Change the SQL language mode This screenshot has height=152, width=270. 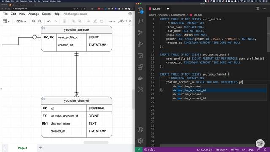[251, 149]
